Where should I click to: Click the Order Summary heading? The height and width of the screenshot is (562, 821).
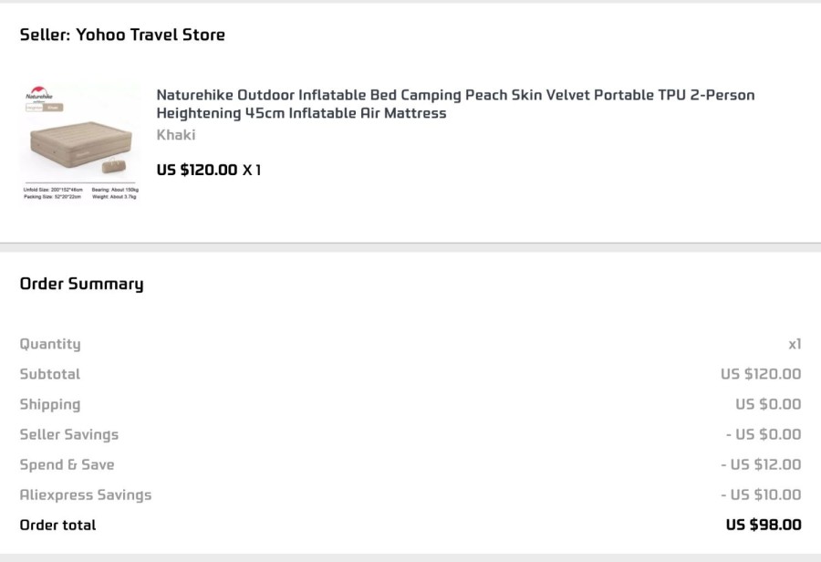(x=82, y=284)
